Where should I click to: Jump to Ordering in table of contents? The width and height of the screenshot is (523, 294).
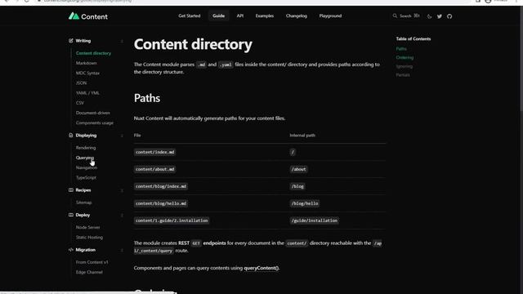405,57
